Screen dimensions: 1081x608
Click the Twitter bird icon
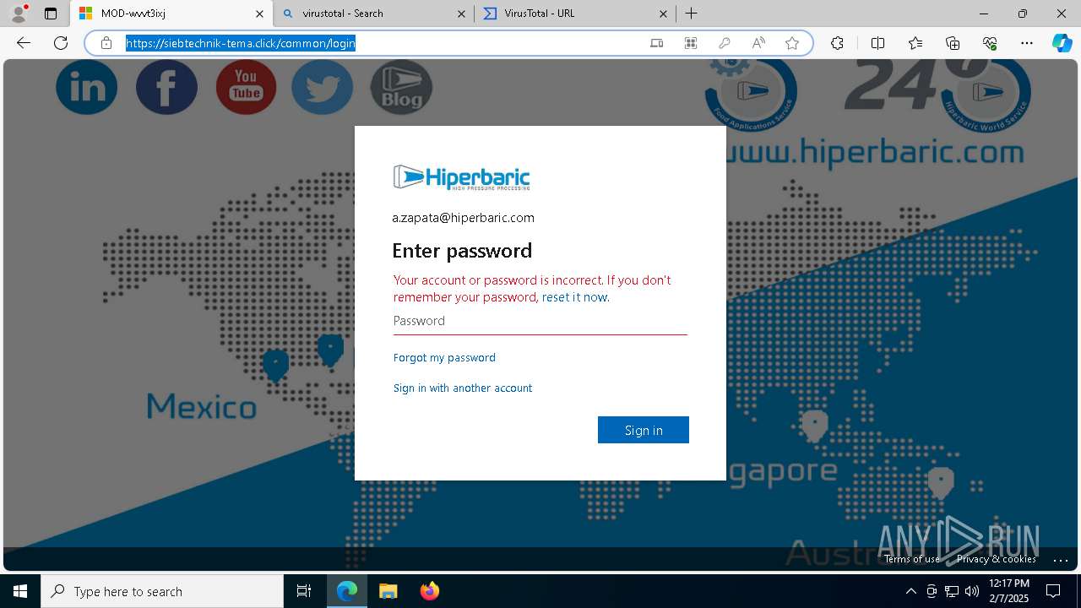click(x=323, y=86)
